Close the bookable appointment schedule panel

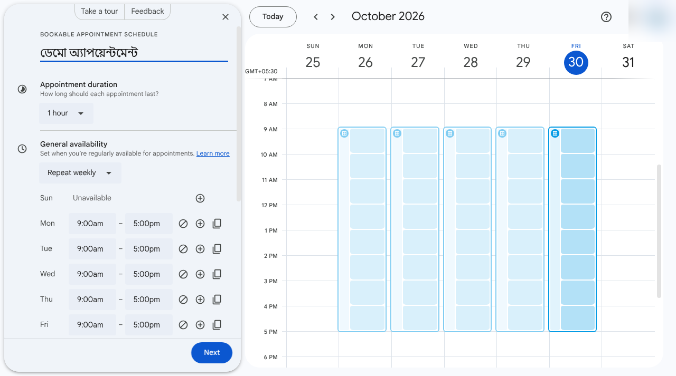point(226,17)
